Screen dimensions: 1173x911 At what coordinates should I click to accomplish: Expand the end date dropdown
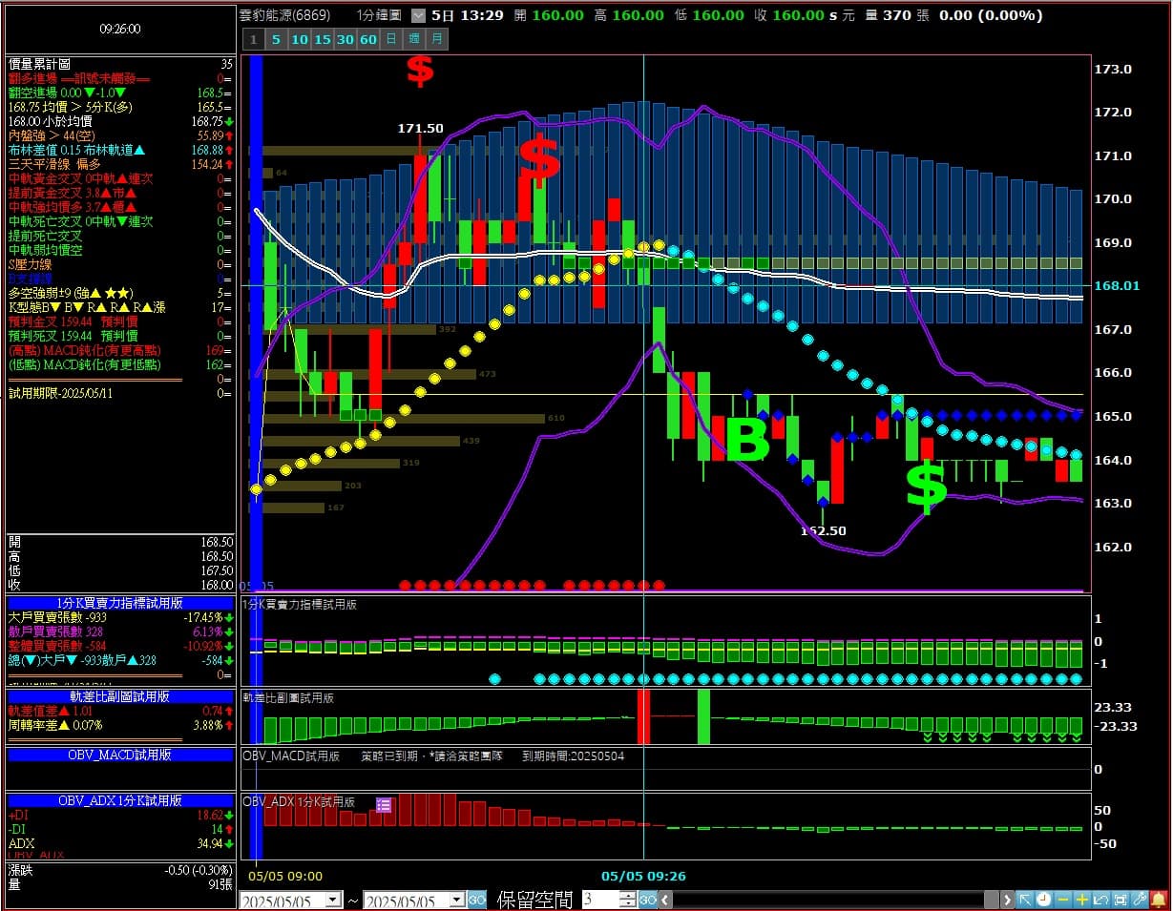point(456,900)
